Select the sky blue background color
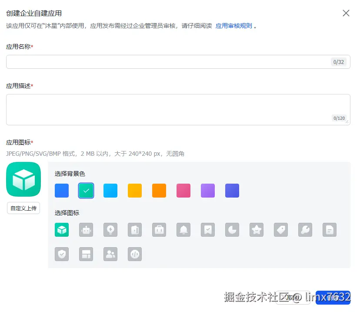The height and width of the screenshot is (312, 360). tap(110, 191)
